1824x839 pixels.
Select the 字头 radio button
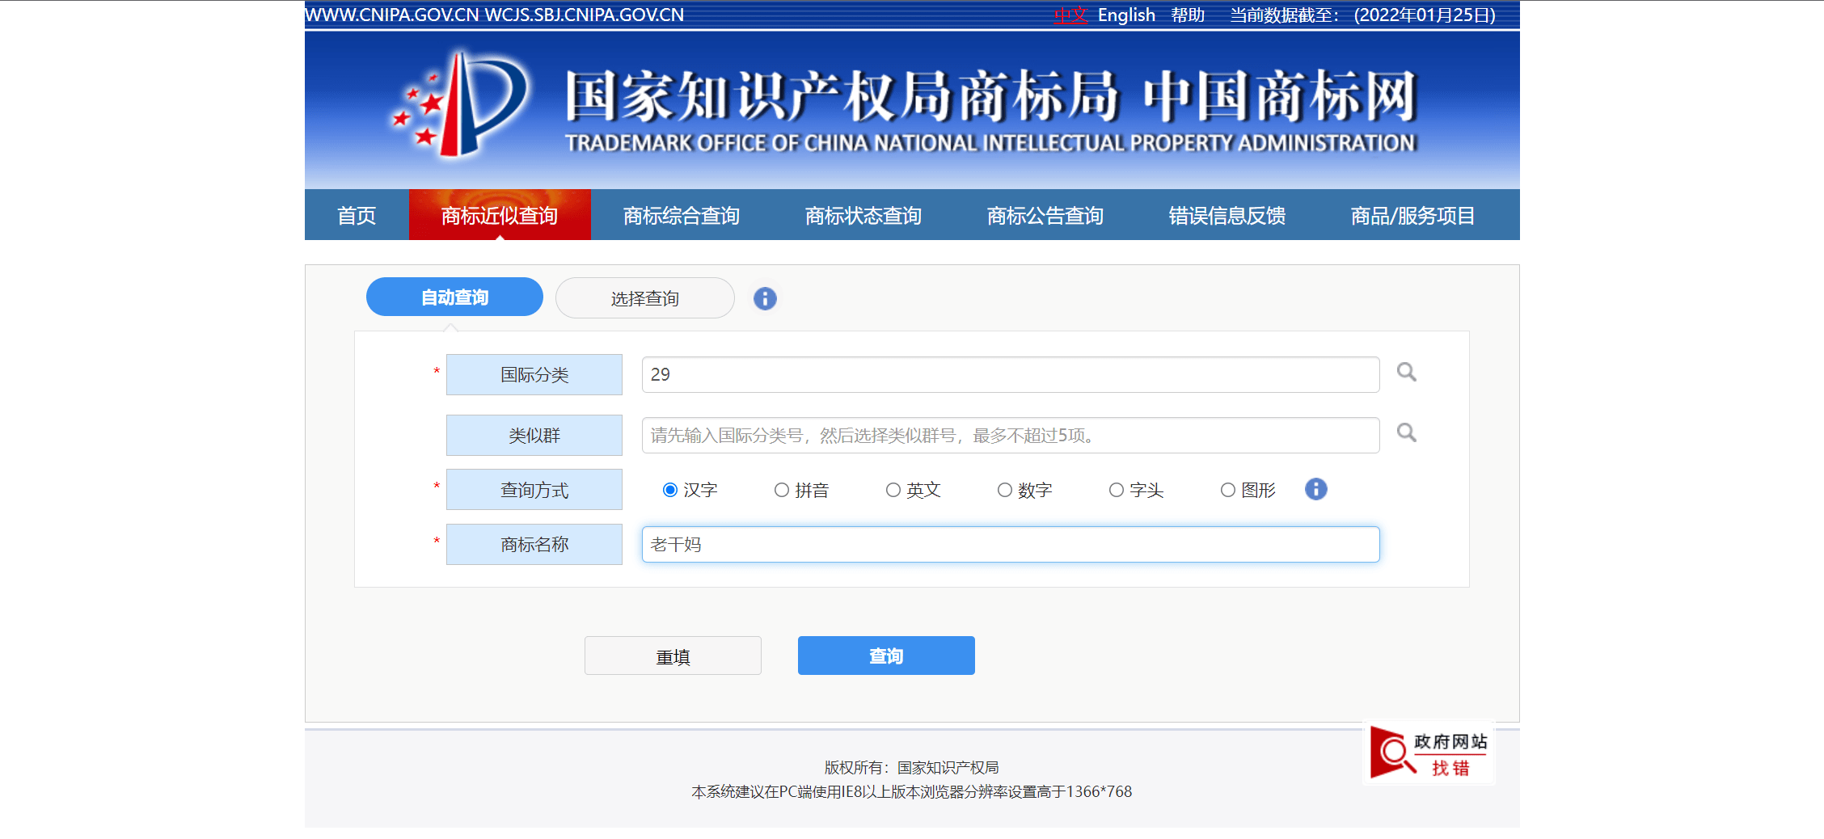tap(1116, 490)
